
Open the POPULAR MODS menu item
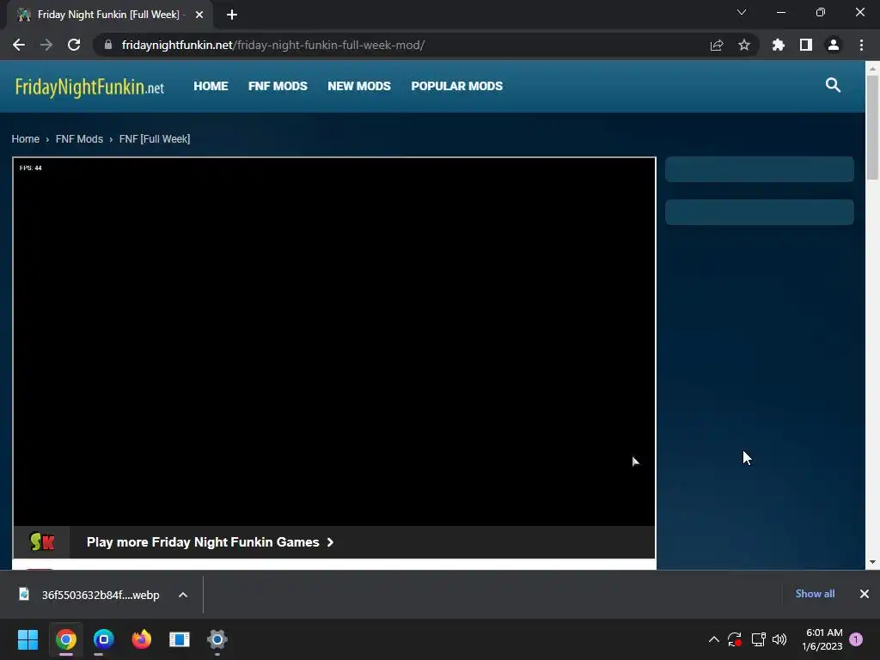pos(457,86)
